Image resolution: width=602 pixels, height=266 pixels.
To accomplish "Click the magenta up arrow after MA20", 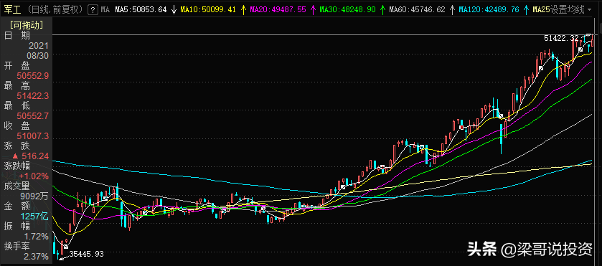I will click(x=314, y=9).
